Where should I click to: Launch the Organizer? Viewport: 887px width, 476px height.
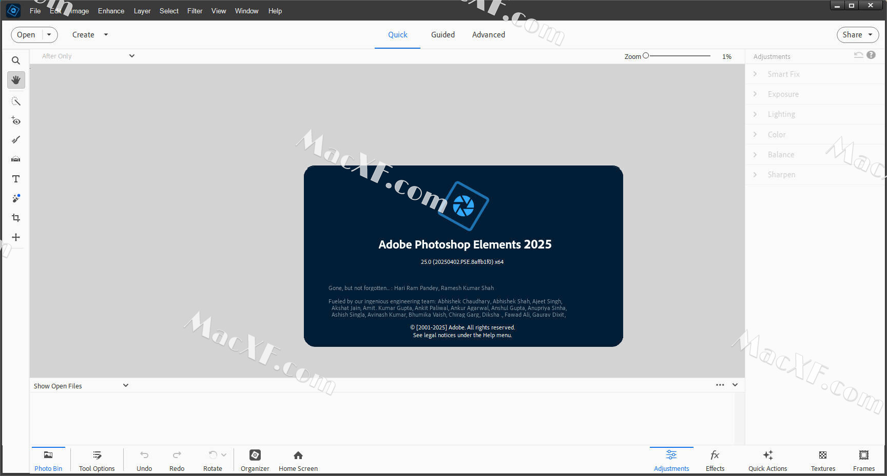(255, 461)
